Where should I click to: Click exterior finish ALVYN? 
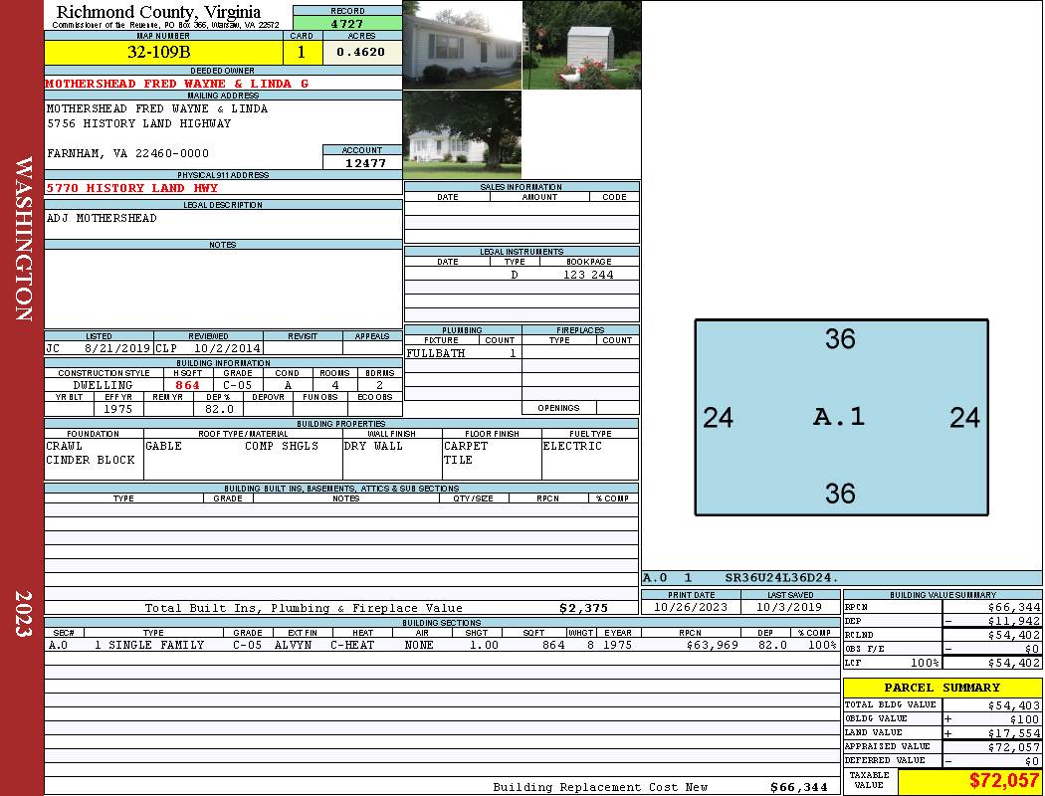pyautogui.click(x=294, y=645)
